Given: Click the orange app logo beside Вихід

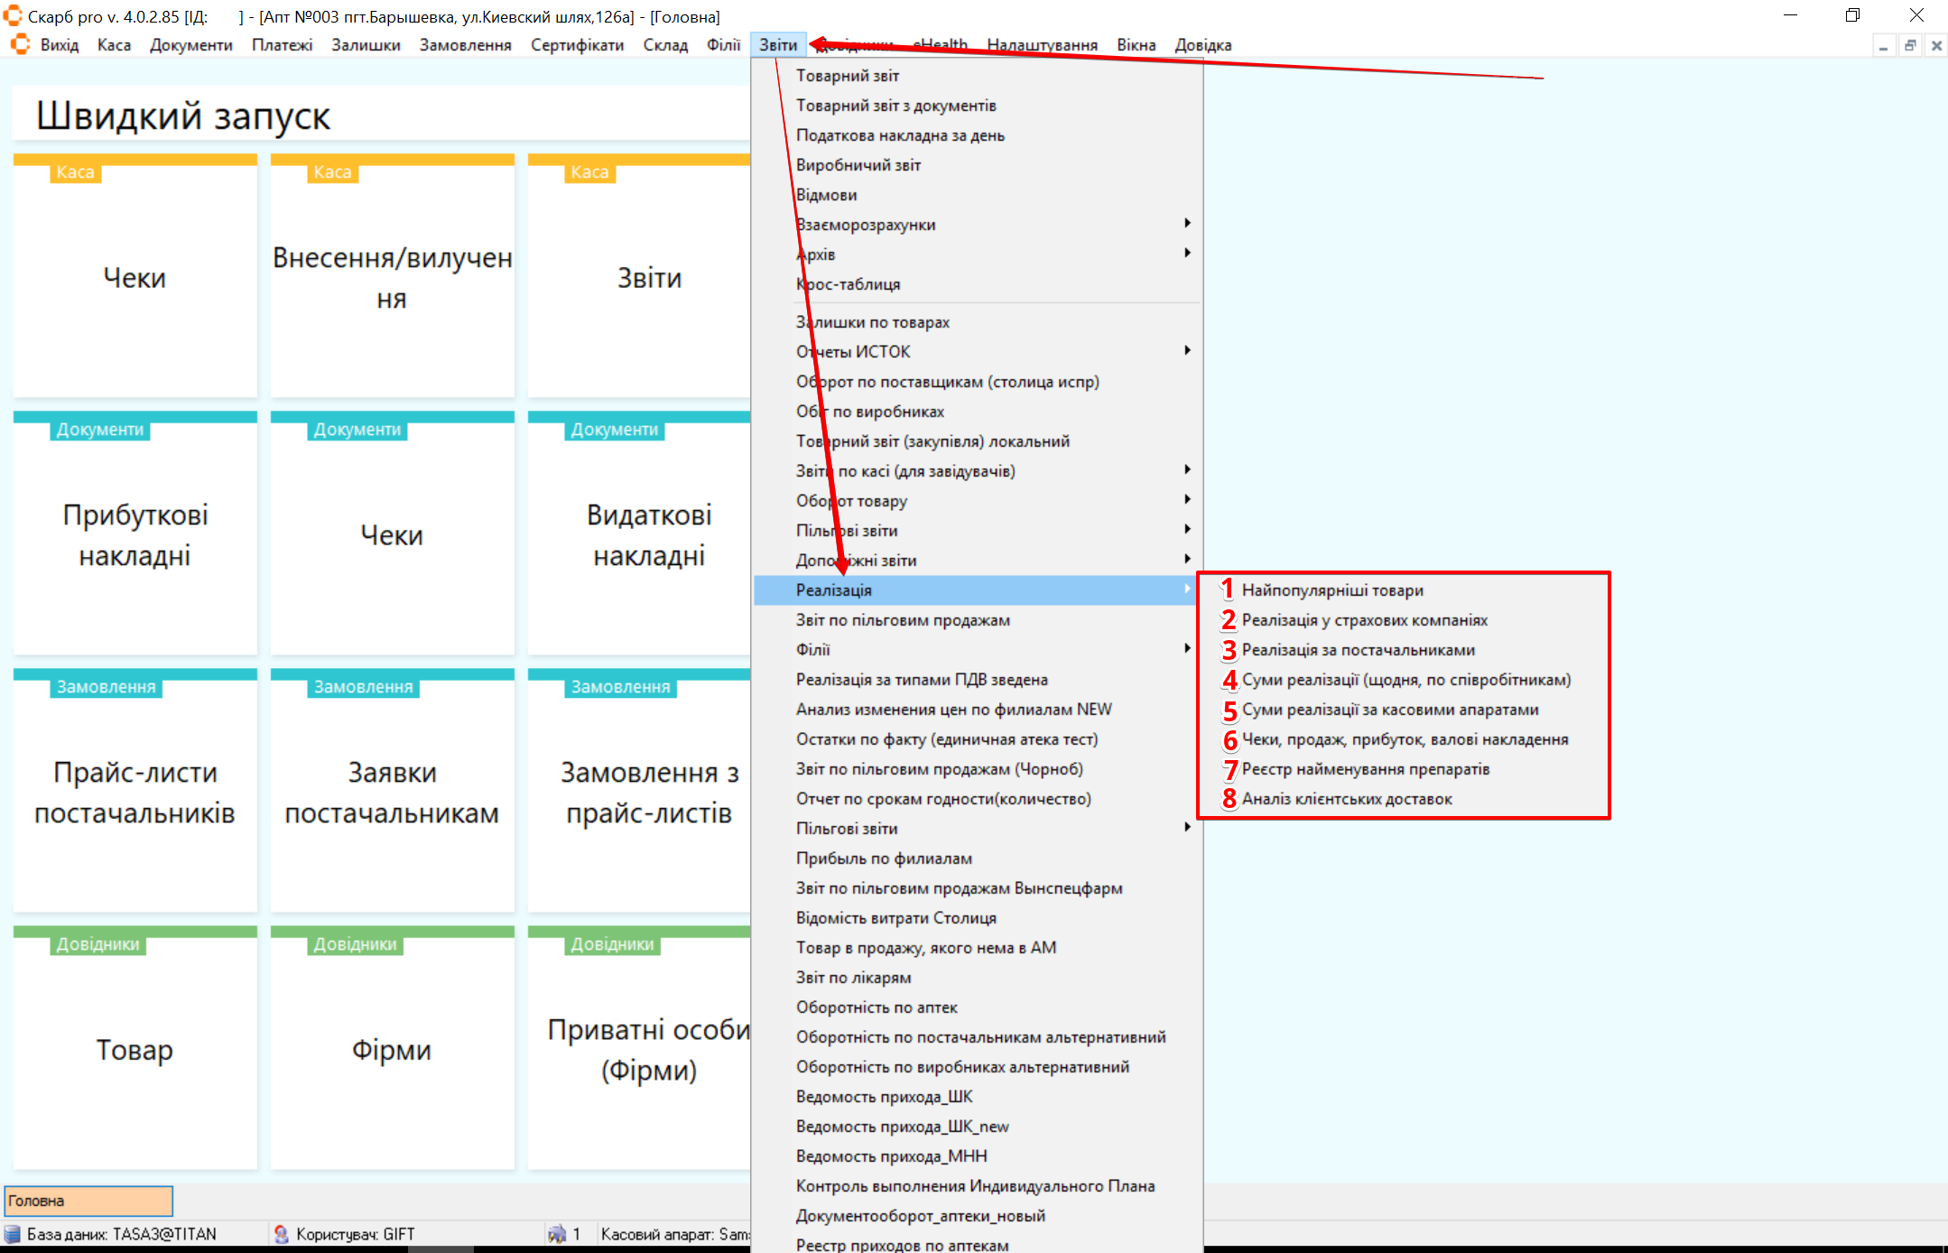Looking at the screenshot, I should point(20,44).
